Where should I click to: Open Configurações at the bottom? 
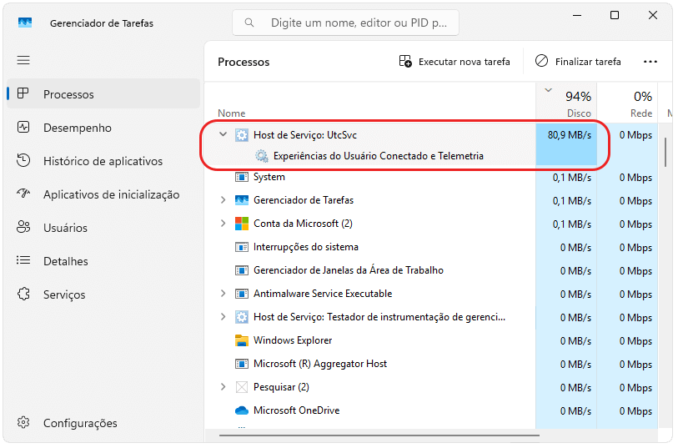point(103,423)
